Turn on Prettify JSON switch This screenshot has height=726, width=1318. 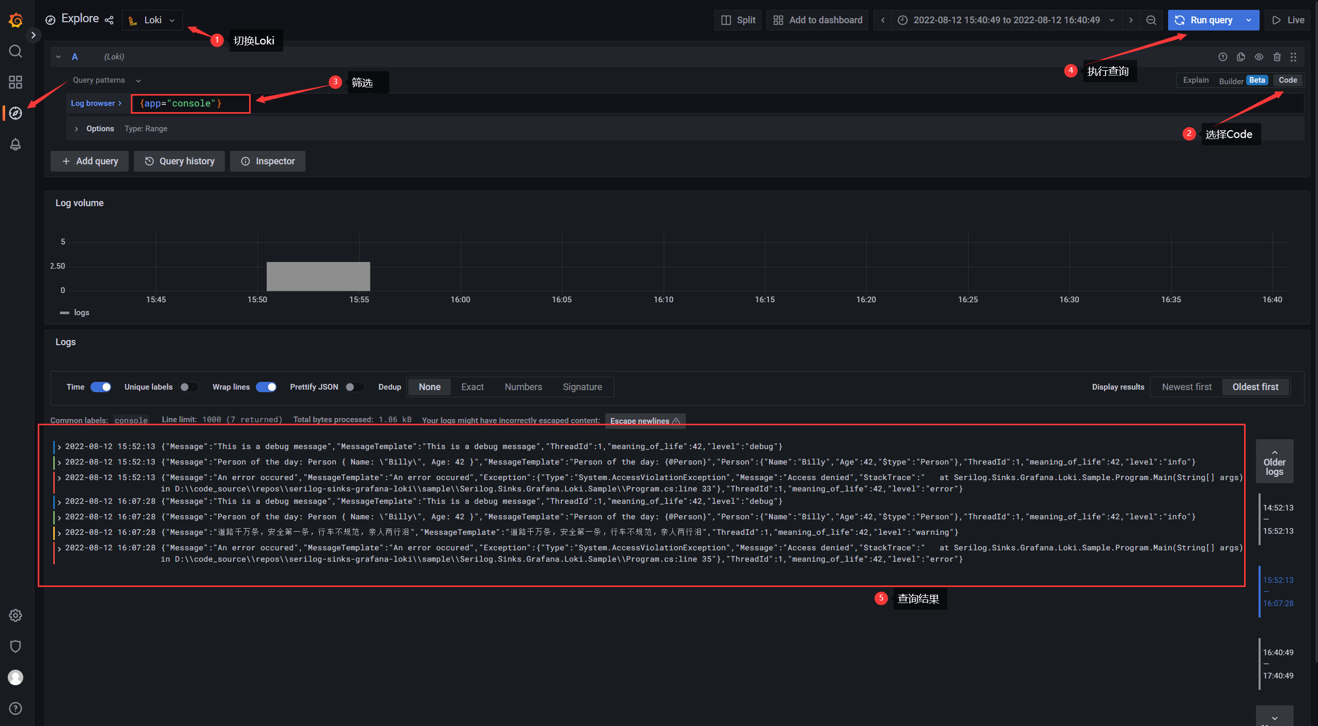pyautogui.click(x=354, y=387)
